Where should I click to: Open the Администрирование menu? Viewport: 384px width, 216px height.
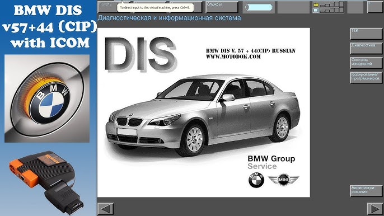(366, 191)
